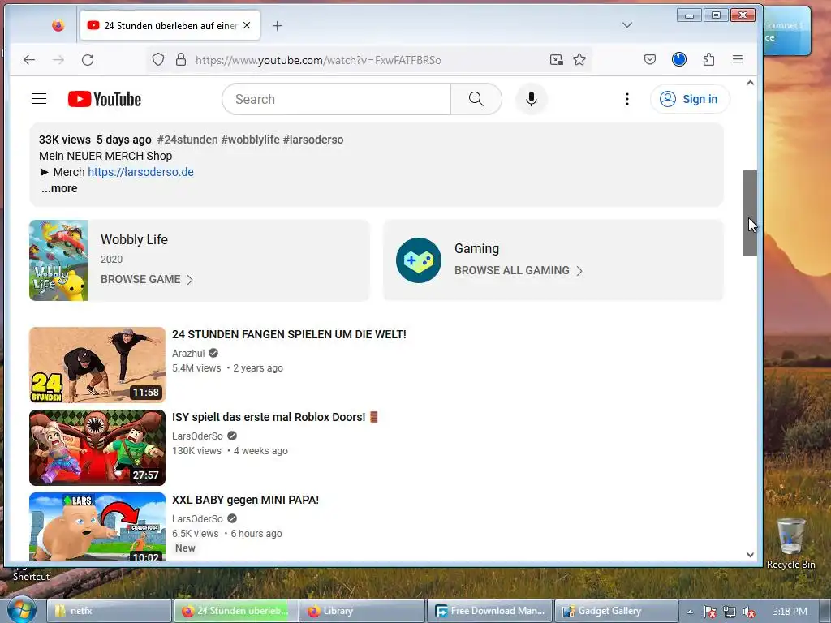Go back with the browser back arrow
831x623 pixels.
tap(29, 60)
